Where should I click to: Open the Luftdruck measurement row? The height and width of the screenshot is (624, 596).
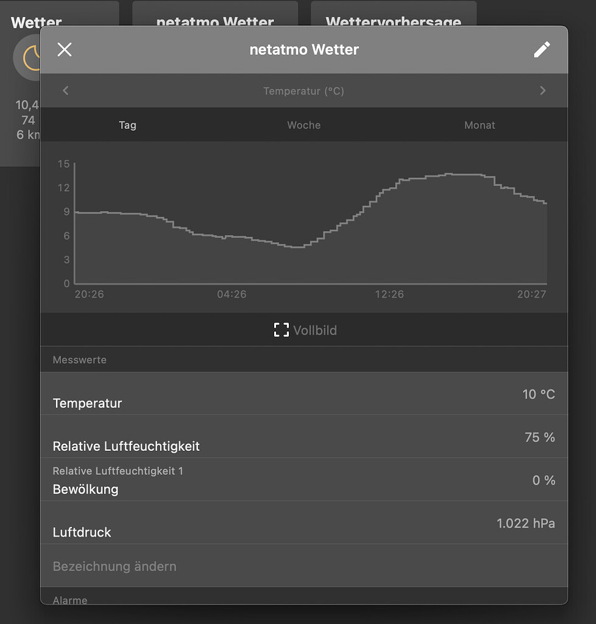[304, 526]
